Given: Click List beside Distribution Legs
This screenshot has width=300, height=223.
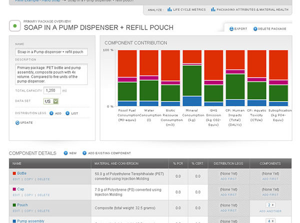Looking at the screenshot, I should [x=71, y=113].
